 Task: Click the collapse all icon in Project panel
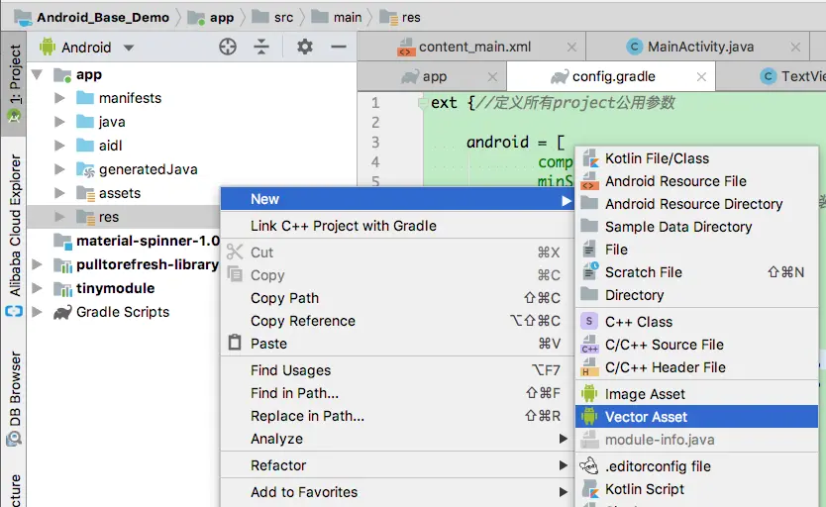coord(261,47)
